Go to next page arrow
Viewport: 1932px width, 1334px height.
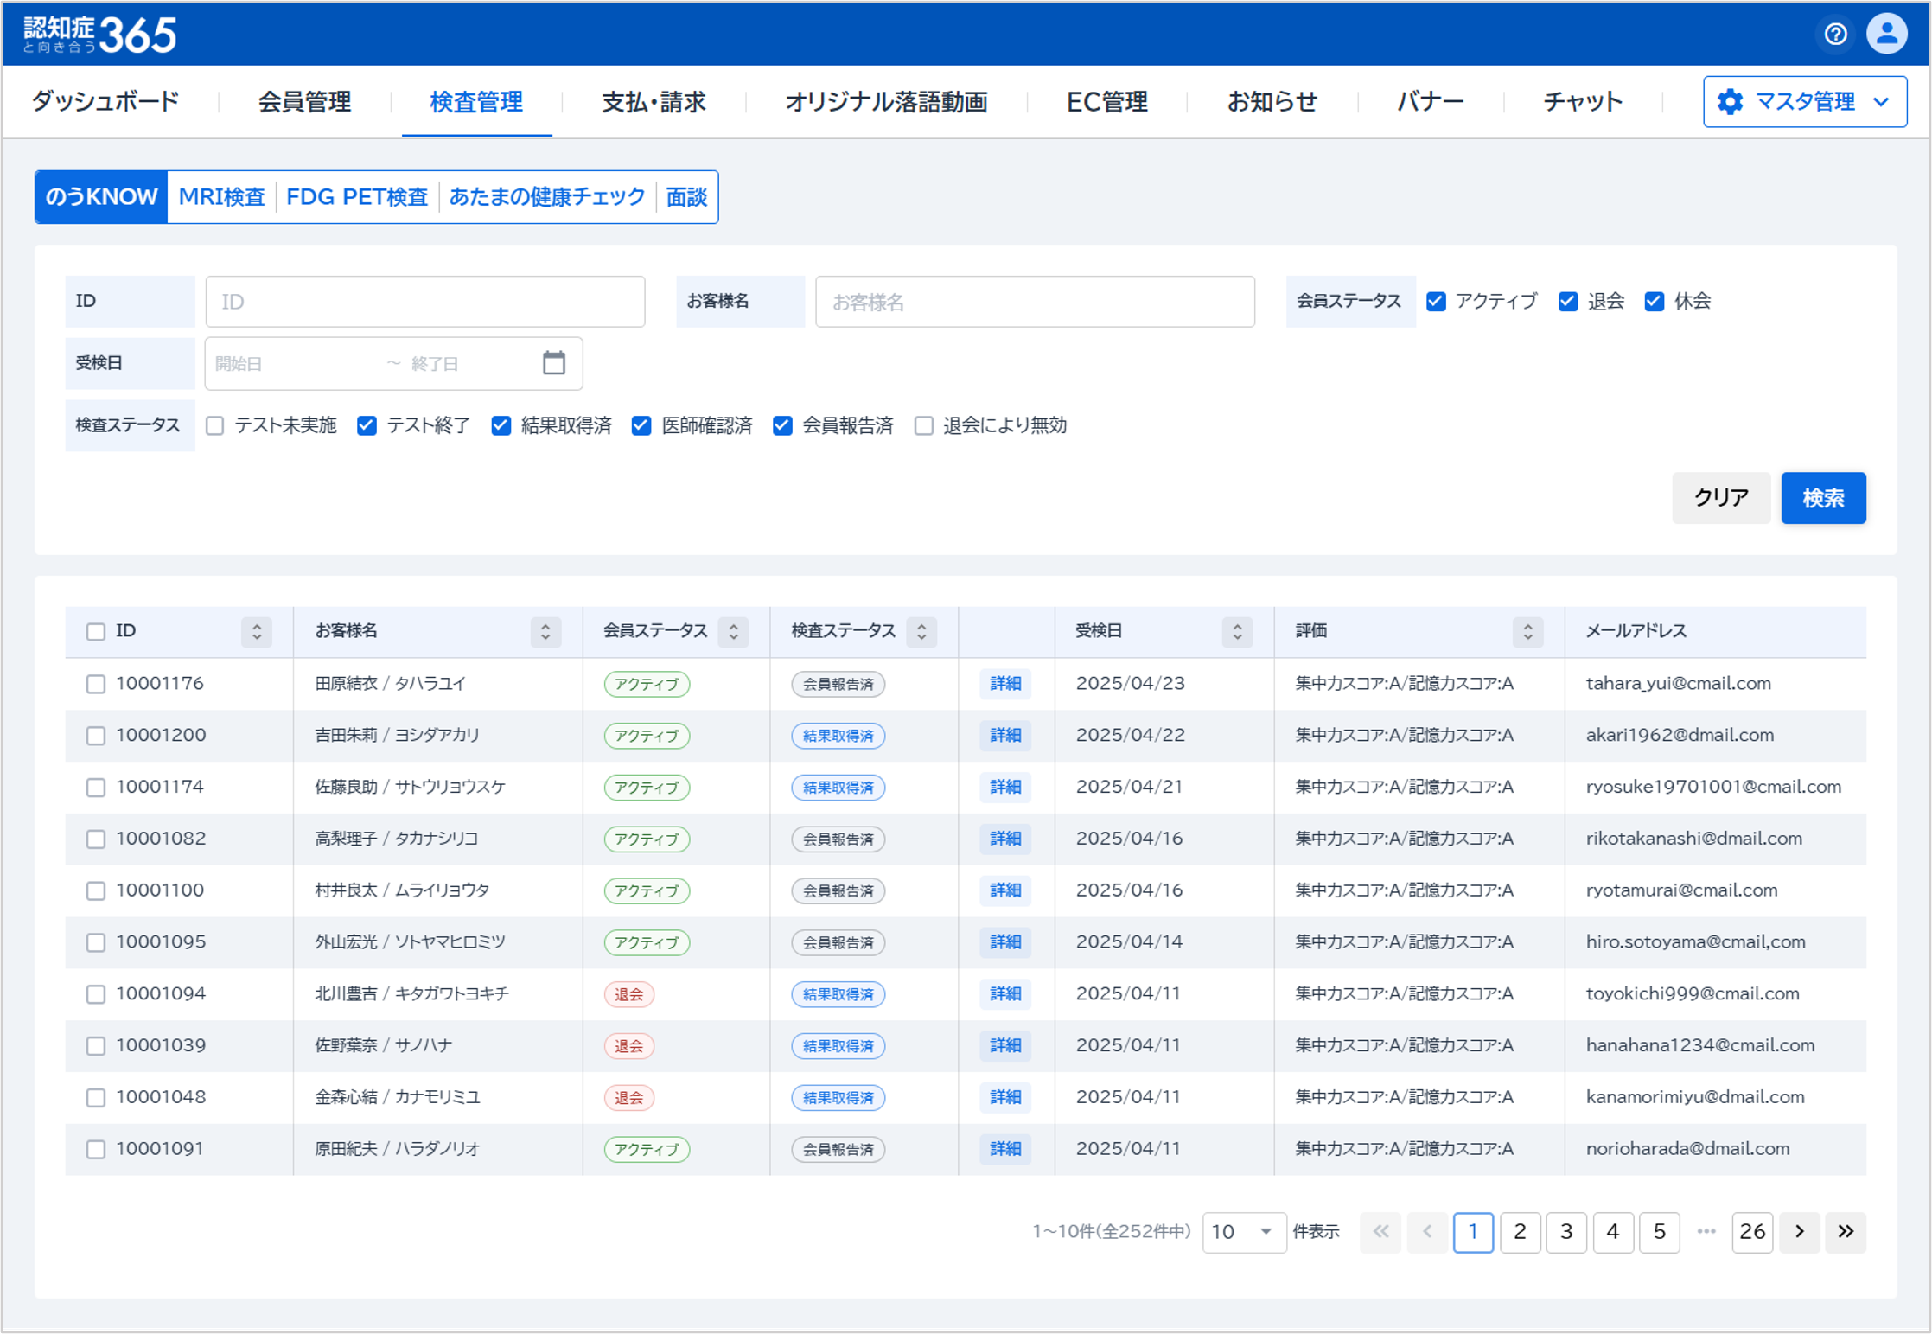(x=1799, y=1231)
